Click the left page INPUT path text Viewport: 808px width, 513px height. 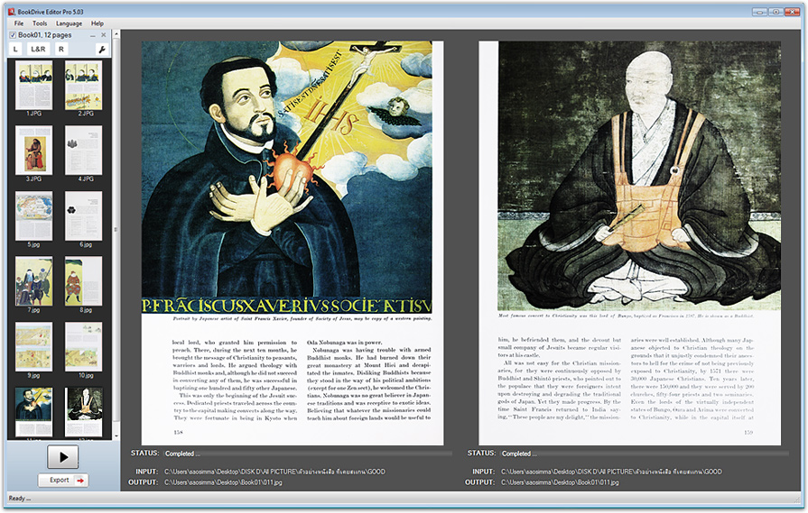coord(274,472)
